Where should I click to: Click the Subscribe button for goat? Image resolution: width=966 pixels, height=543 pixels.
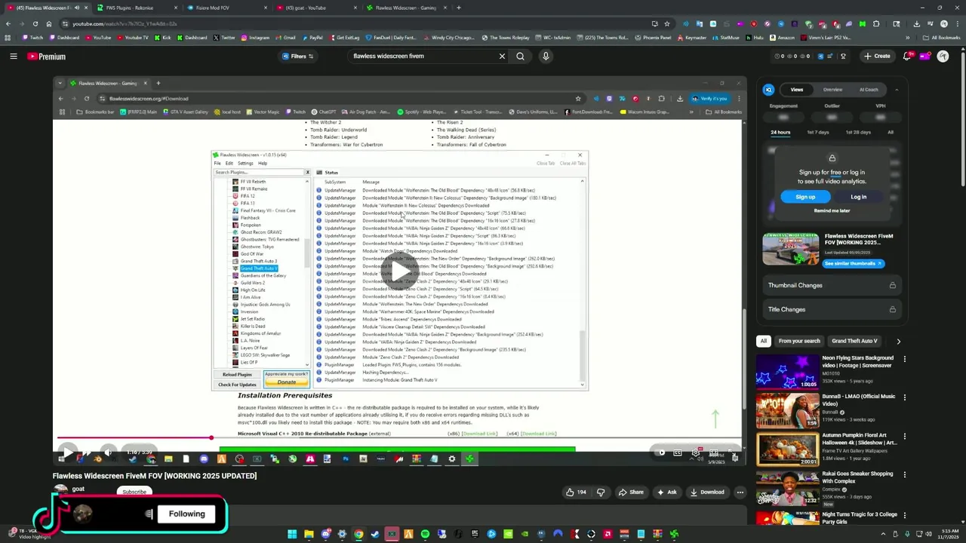134,492
